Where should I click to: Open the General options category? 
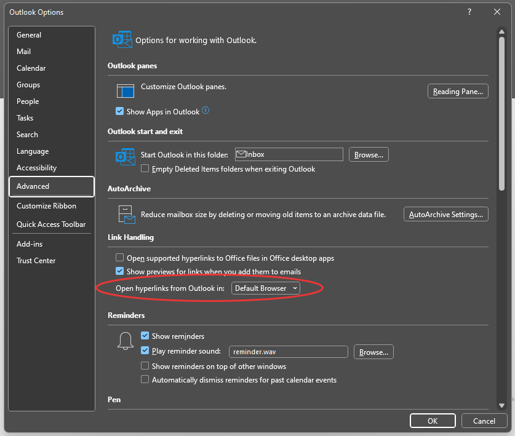tap(52, 35)
